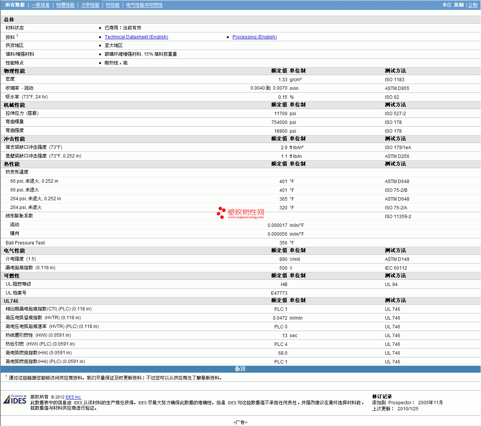The width and height of the screenshot is (481, 426).
Task: Go to the 力学性能 tab
Action: tap(90, 5)
